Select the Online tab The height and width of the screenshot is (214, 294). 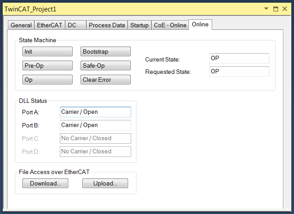(x=200, y=25)
